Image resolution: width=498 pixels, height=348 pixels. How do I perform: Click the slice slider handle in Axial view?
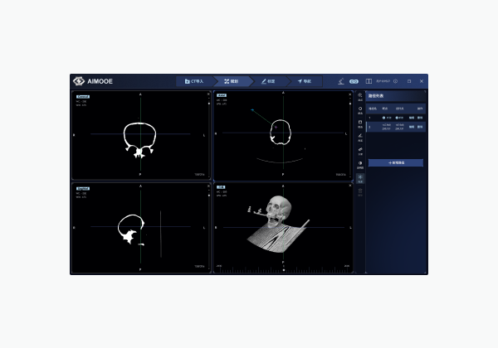350,104
